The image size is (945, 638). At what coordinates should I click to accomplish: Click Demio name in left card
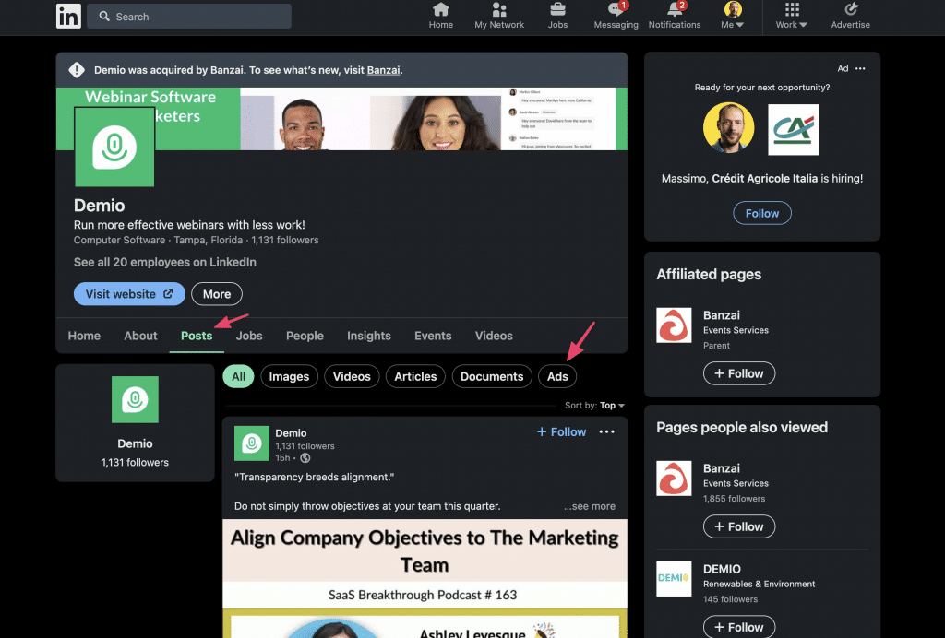click(135, 444)
